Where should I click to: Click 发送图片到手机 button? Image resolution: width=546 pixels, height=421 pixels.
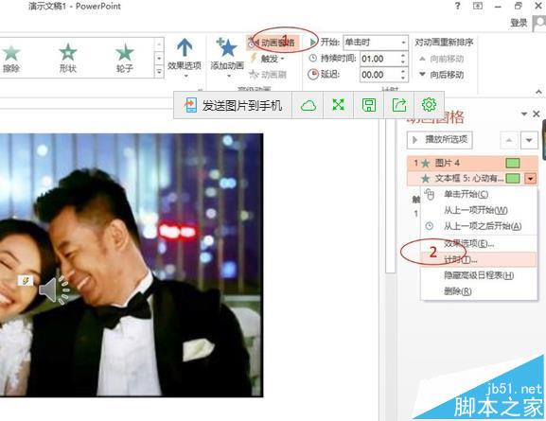tap(233, 105)
